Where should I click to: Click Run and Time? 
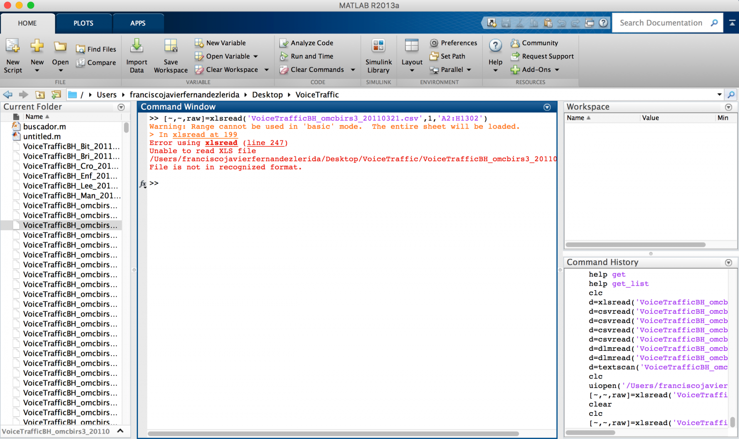pos(306,56)
